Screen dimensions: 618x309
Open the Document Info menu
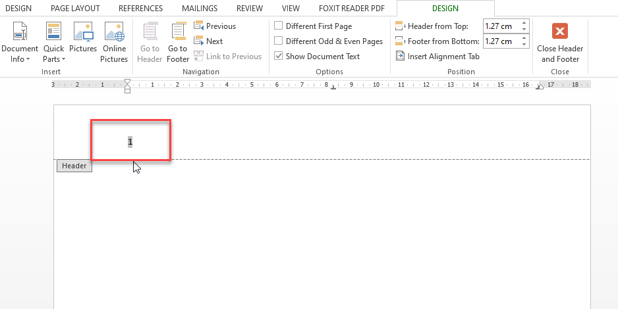point(20,43)
